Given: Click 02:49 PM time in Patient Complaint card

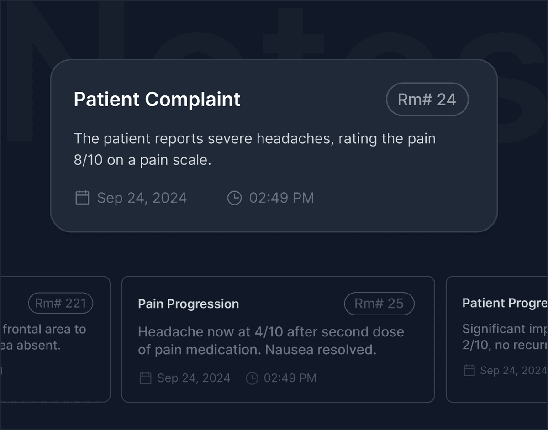Looking at the screenshot, I should [x=281, y=198].
